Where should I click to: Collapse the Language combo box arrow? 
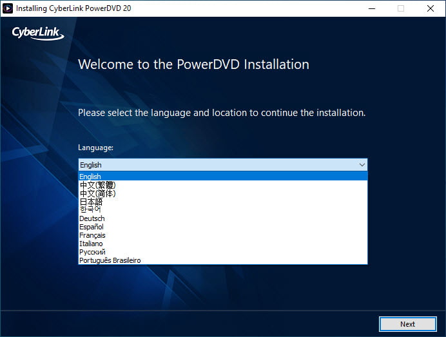[x=362, y=165]
